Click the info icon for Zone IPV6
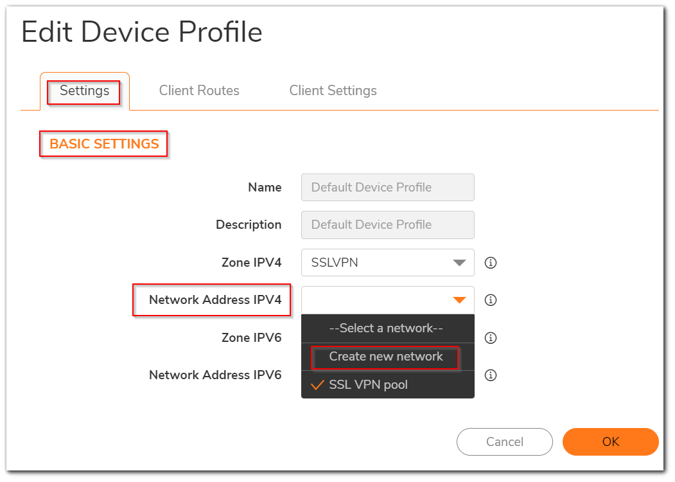This screenshot has height=482, width=675. 491,338
